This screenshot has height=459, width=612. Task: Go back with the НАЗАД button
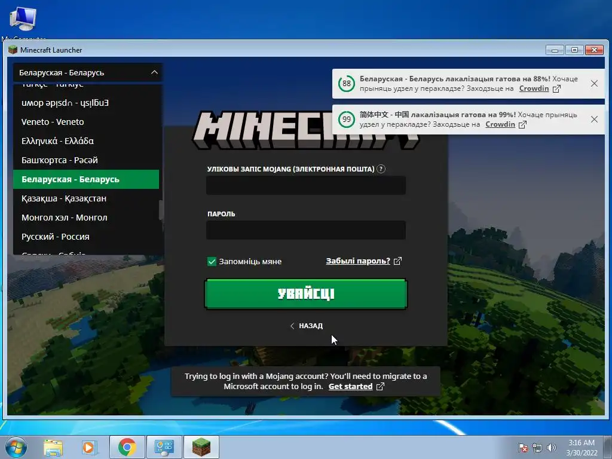307,326
